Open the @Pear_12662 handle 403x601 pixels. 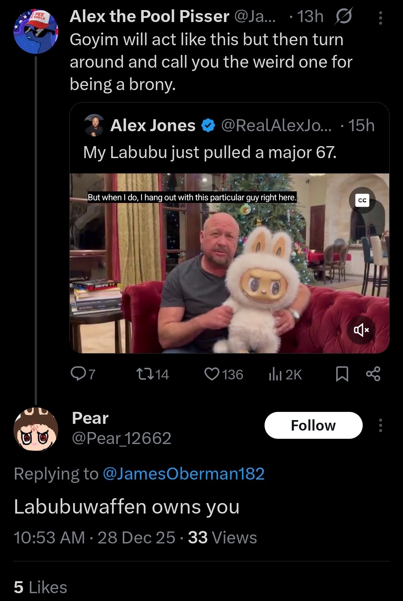tap(121, 438)
